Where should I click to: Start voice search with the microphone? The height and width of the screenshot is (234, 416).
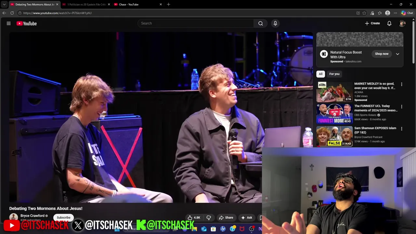pos(275,23)
